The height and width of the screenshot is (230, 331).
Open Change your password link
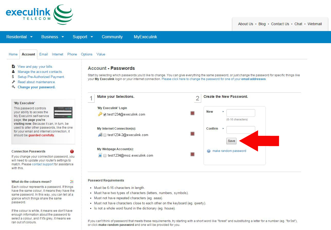pyautogui.click(x=36, y=87)
